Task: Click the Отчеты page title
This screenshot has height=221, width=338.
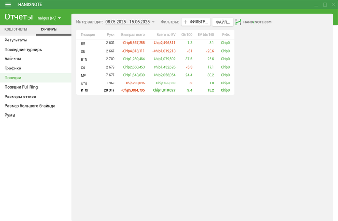Action: (x=19, y=17)
